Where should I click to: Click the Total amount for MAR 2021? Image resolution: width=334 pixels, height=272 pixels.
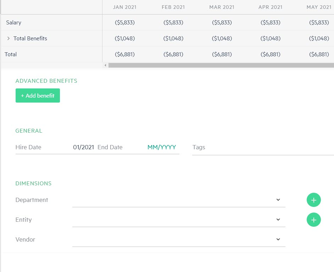click(222, 54)
